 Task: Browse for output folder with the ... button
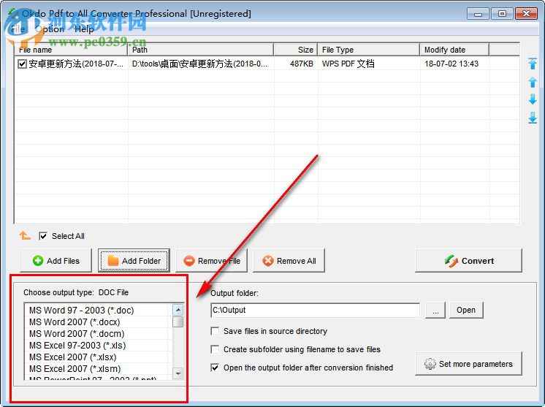tap(435, 310)
